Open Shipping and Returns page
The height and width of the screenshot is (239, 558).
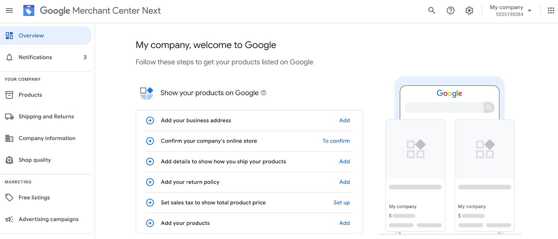click(46, 117)
